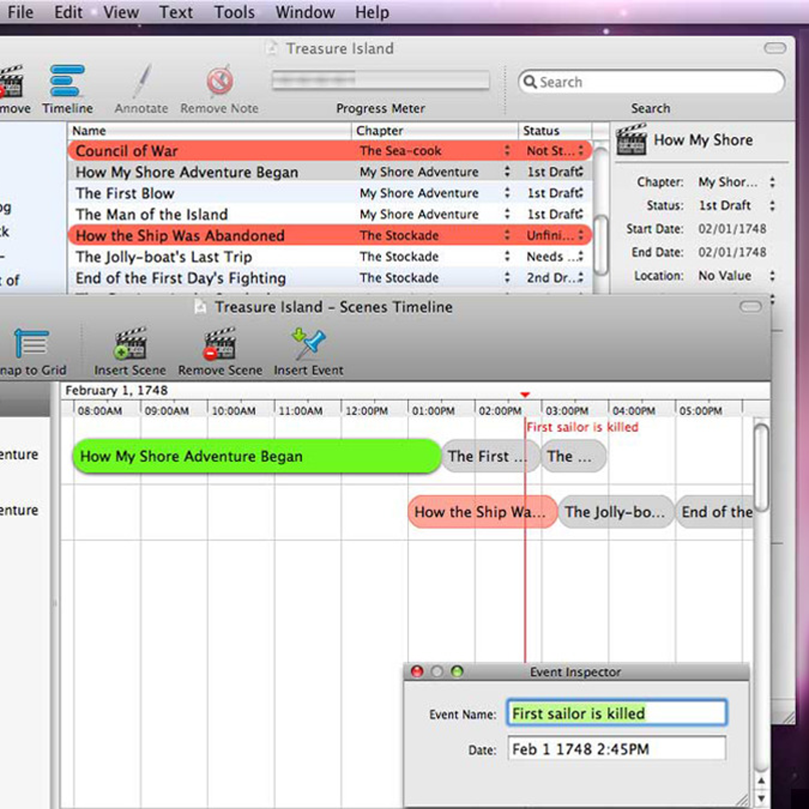Open the chapter dropdown for The First Blow

[507, 193]
